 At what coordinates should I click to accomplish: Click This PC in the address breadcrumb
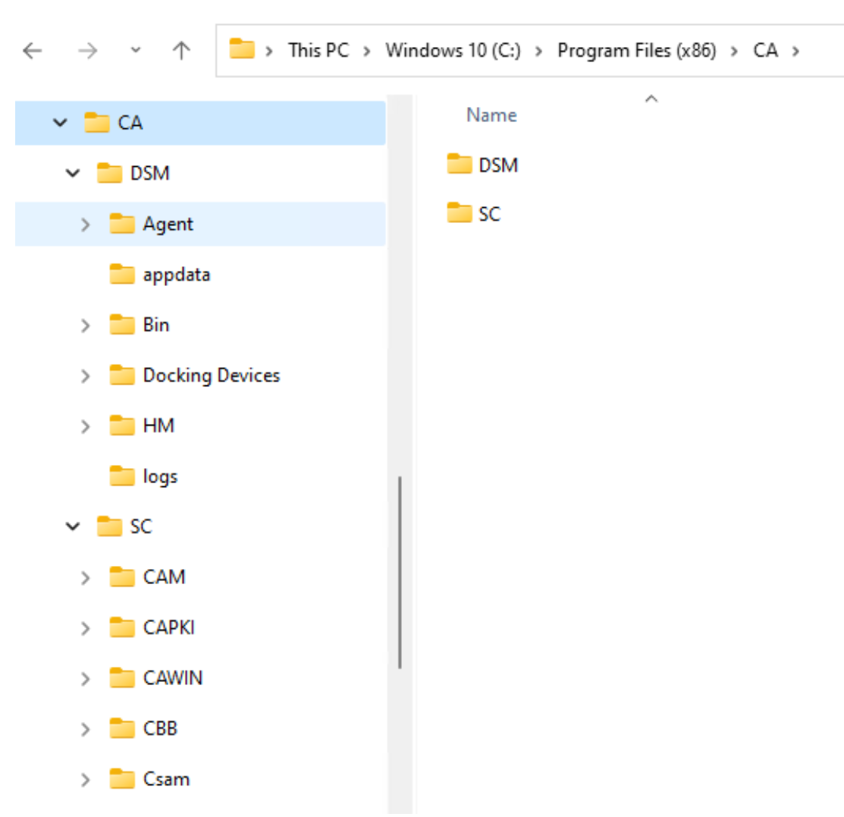[x=318, y=51]
